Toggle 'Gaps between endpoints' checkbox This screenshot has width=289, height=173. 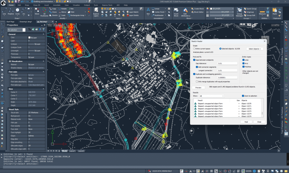[x=194, y=60]
